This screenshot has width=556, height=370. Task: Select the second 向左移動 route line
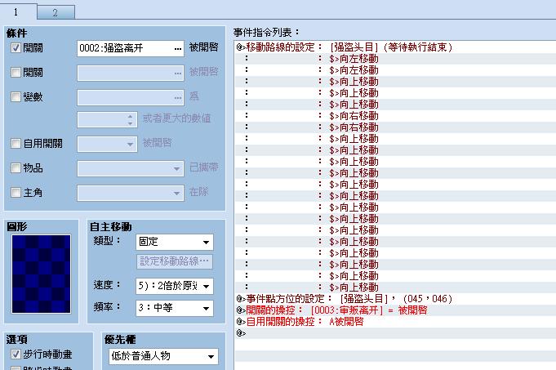point(395,70)
